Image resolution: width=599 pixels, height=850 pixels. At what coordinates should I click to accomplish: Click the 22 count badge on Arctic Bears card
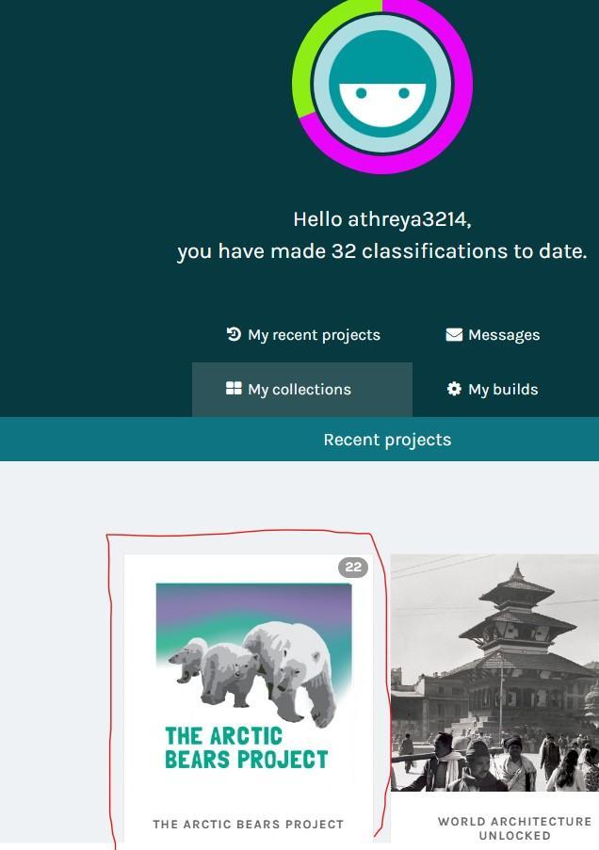tap(353, 567)
